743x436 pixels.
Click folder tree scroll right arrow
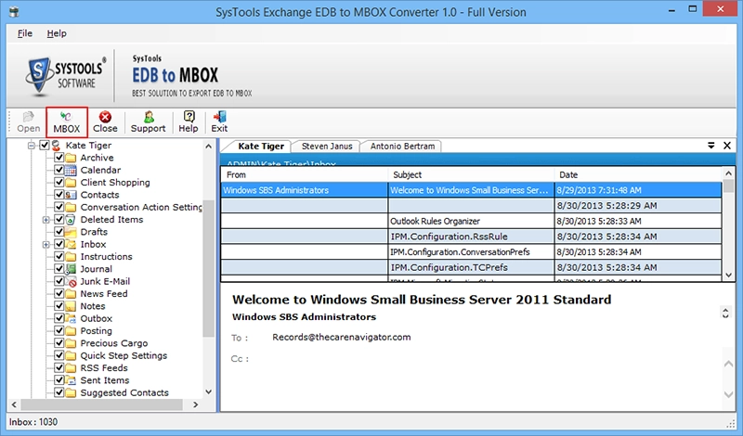(195, 404)
